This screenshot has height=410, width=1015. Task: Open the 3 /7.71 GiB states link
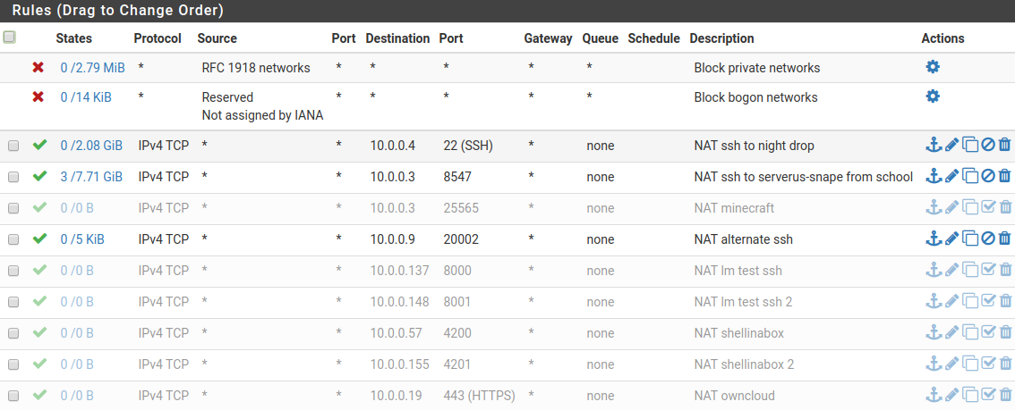[91, 177]
